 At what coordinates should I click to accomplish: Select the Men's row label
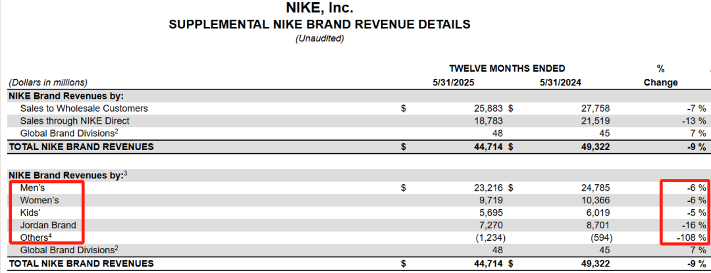(32, 188)
